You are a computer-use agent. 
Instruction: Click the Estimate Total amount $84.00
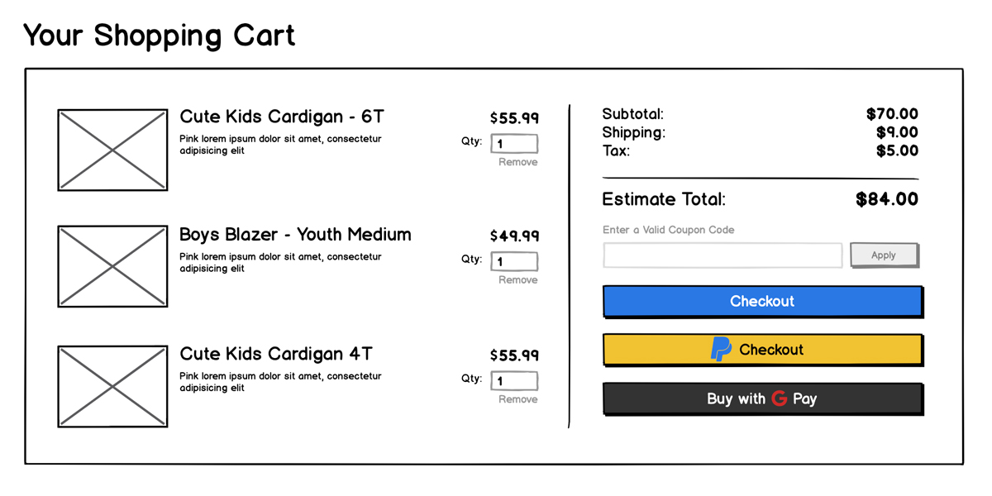(x=886, y=199)
